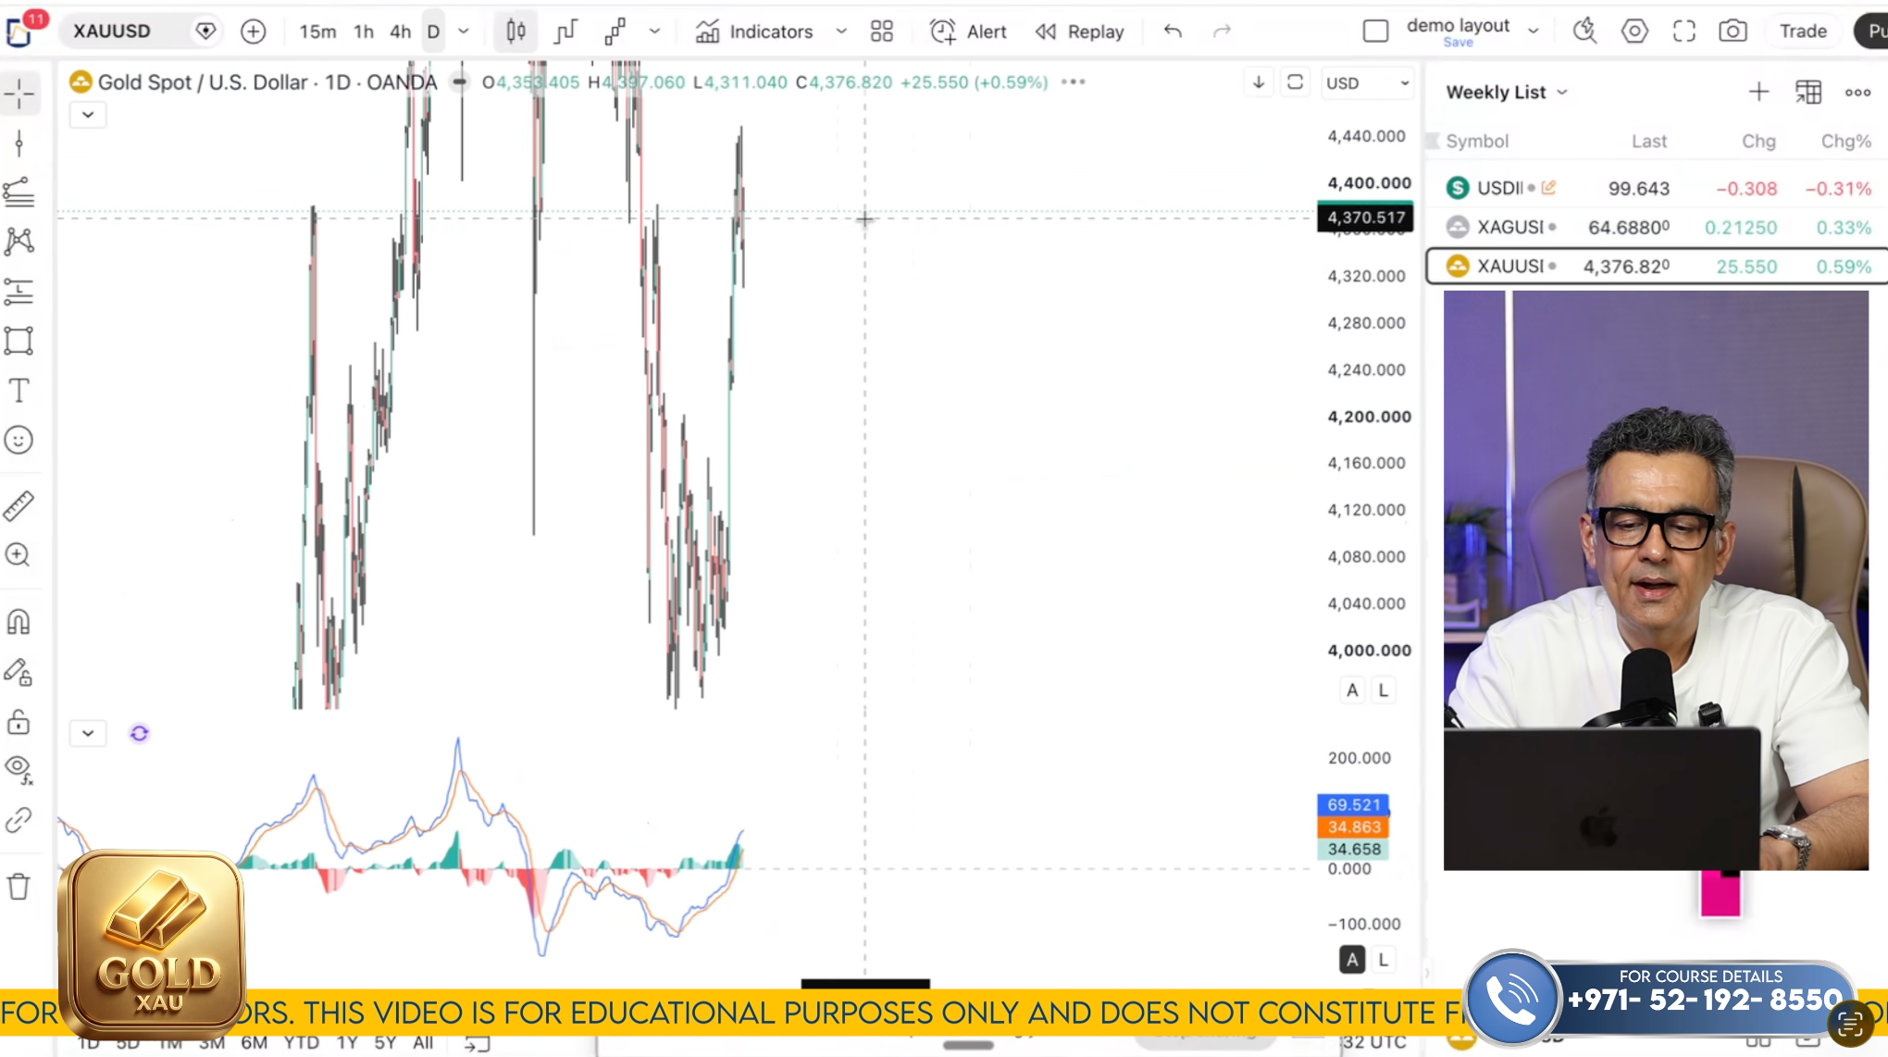1888x1057 pixels.
Task: Toggle auto scale A on indicator pane
Action: pos(1352,960)
